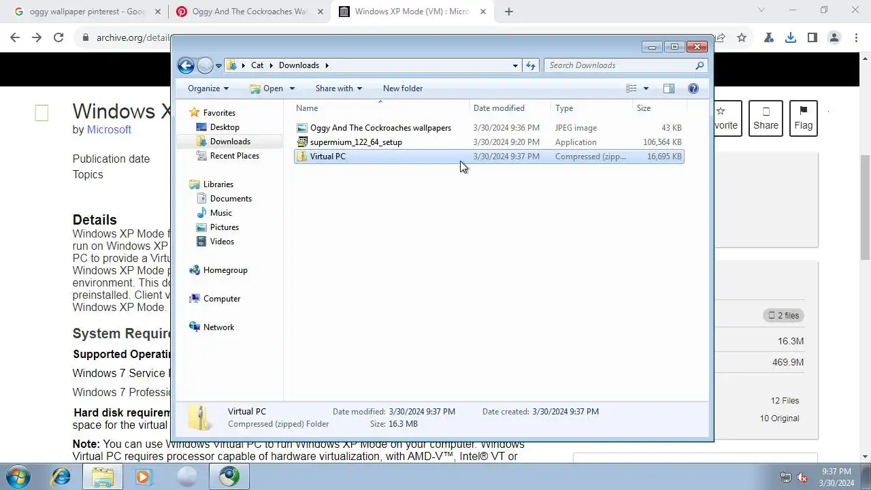The width and height of the screenshot is (871, 490).
Task: Click Windows Media Player taskbar icon
Action: pos(143,476)
